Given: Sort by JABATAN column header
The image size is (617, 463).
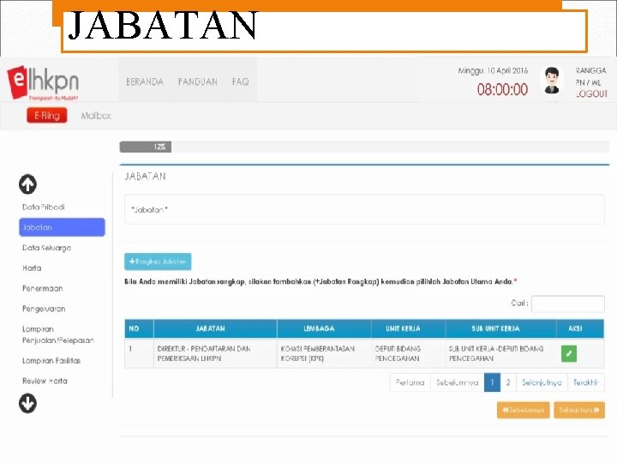Looking at the screenshot, I should point(215,328).
